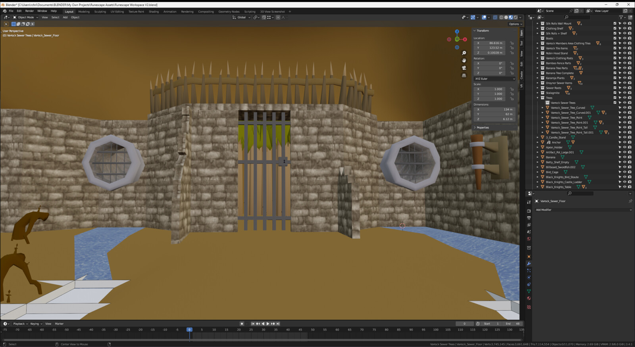635x347 pixels.
Task: Open the Object properties orange square tab
Action: [x=529, y=257]
